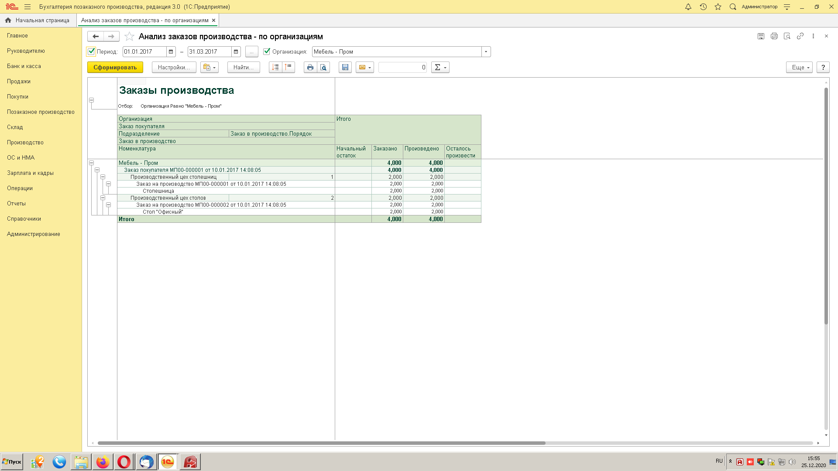Click Windows Пуск start button
The height and width of the screenshot is (471, 838).
pos(12,462)
